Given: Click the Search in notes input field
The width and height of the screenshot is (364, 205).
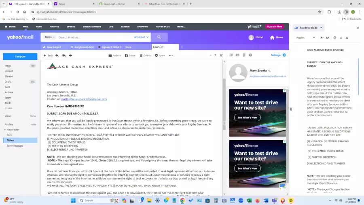Looking at the screenshot, I should [95, 37].
